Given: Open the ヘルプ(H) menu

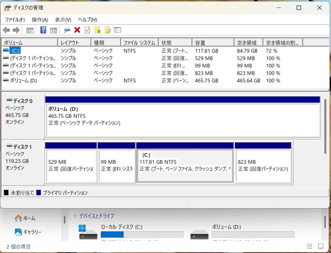Looking at the screenshot, I should pos(87,20).
